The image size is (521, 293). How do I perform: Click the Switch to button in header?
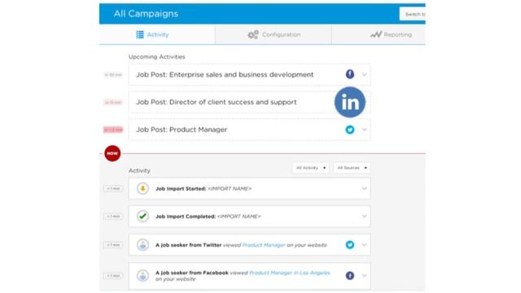coord(413,15)
